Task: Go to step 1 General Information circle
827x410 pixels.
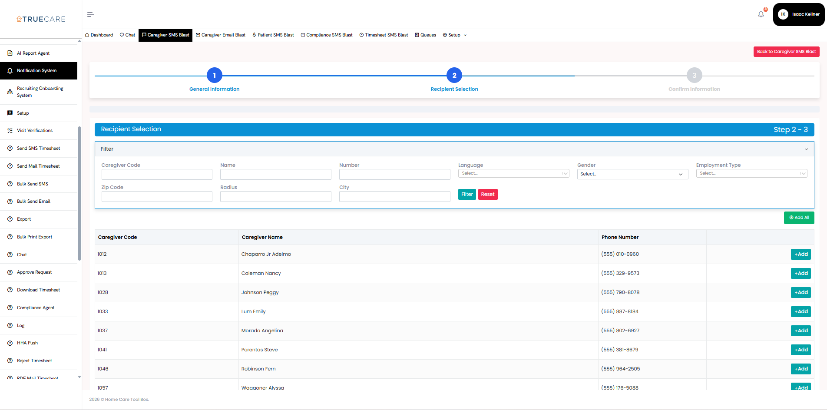Action: 215,75
